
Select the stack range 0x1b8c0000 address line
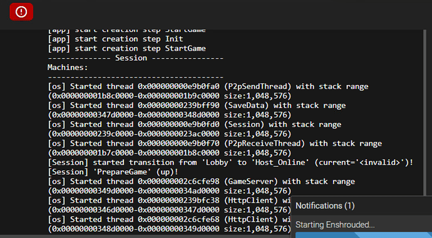point(170,96)
